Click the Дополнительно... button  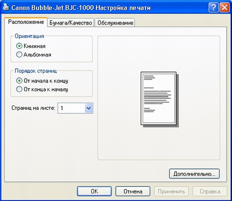[194, 174]
